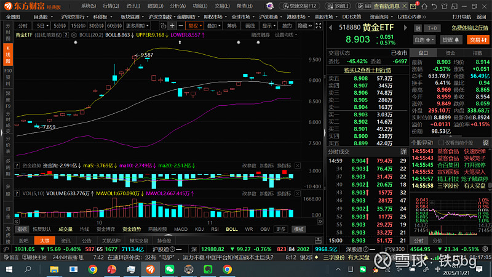The width and height of the screenshot is (492, 277).
Task: Select K线图 in left sidebar
Action: [x=8, y=55]
